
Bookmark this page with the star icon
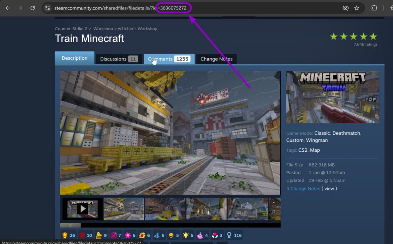point(357,8)
